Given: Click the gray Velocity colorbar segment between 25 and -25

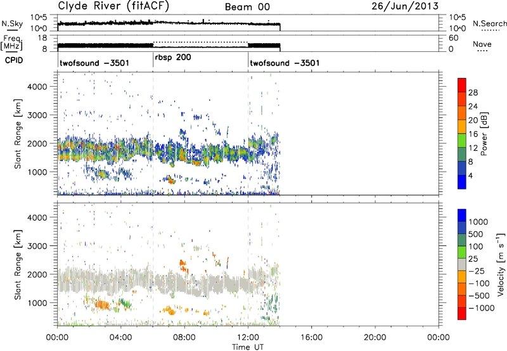Looking at the screenshot, I should [x=462, y=264].
